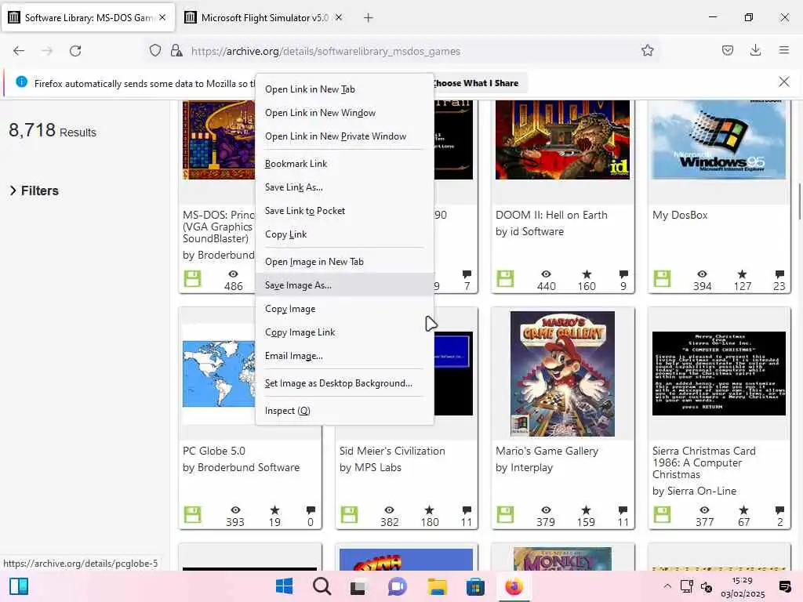The height and width of the screenshot is (602, 803).
Task: Open Windows taskbar search
Action: [x=322, y=586]
